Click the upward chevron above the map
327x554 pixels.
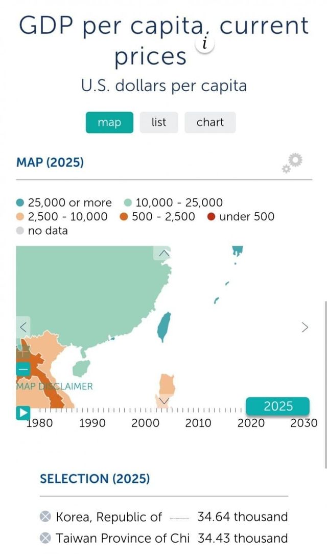point(163,253)
